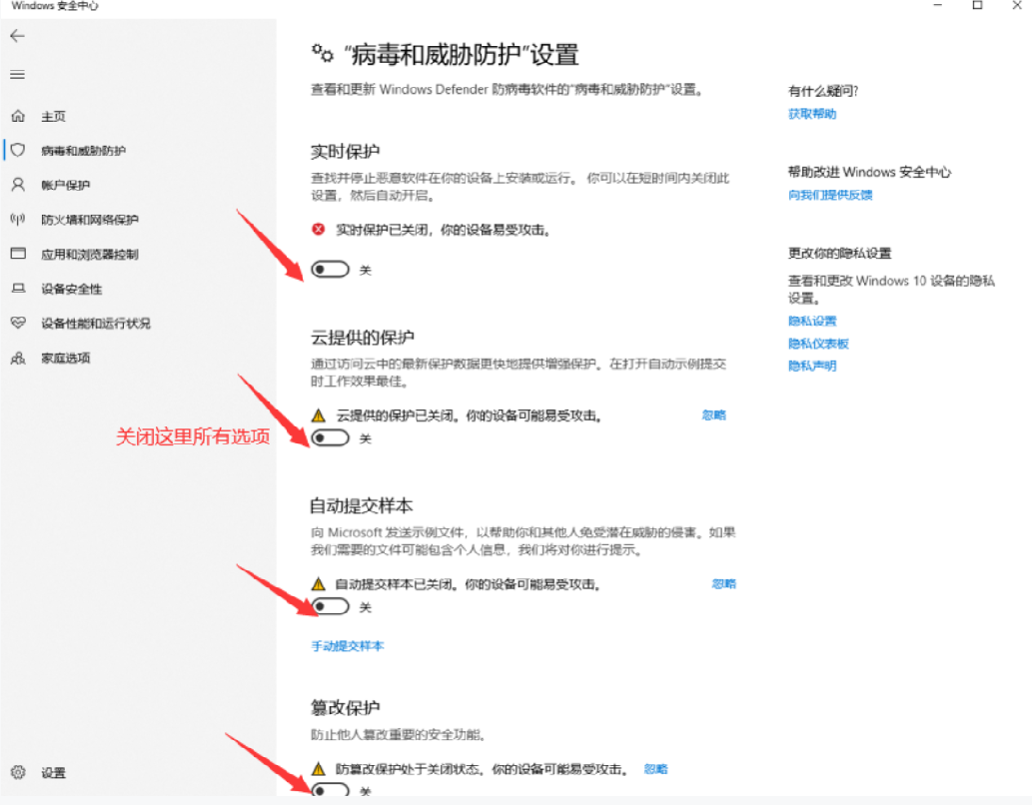Open the 隐私设置 link

pos(812,322)
